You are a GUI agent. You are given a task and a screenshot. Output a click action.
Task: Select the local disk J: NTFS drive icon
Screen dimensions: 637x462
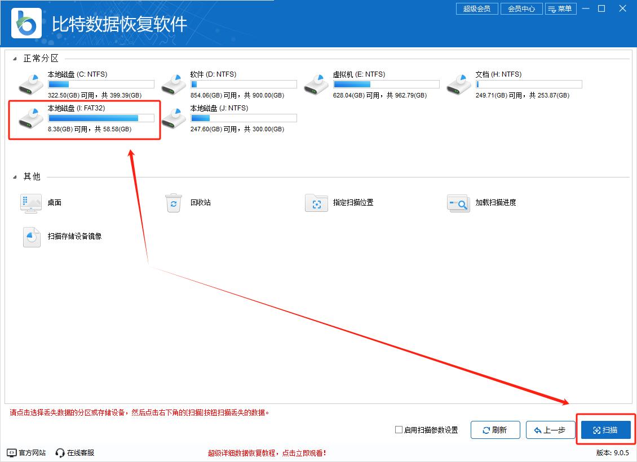173,118
